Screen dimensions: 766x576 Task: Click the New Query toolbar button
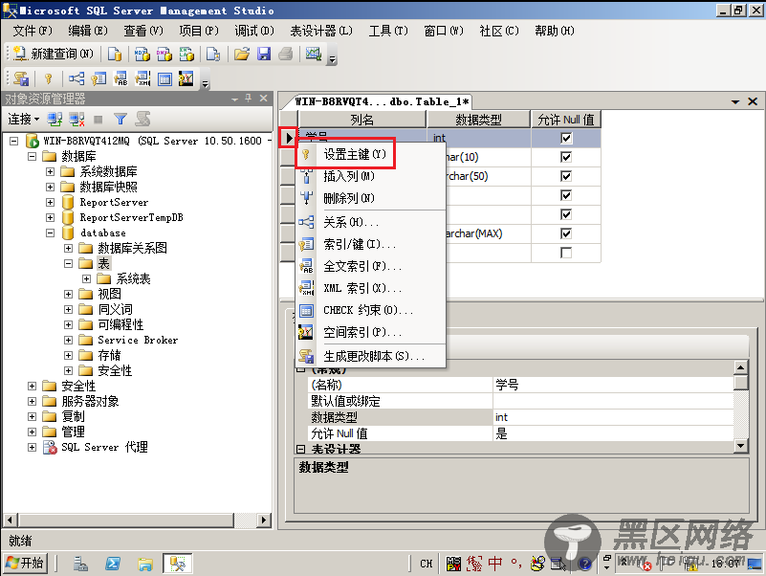54,54
